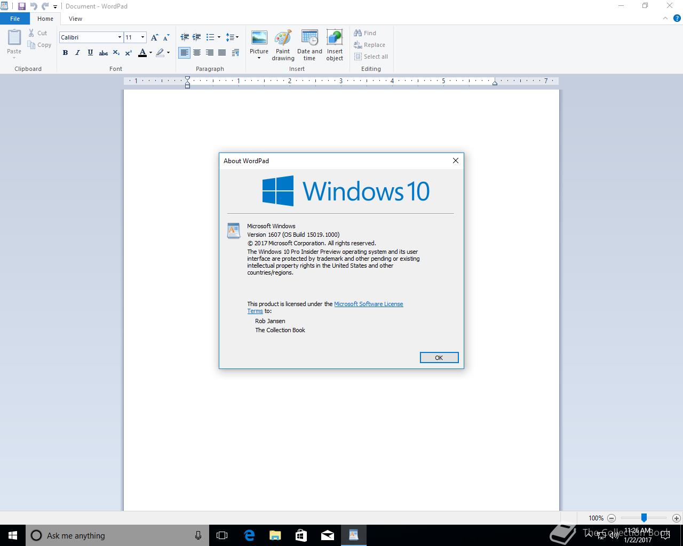Click the zoom slider handle
Screen dimensions: 683x546
644,518
